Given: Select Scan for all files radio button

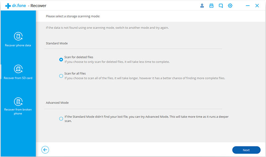Looking at the screenshot, I should (x=61, y=76).
